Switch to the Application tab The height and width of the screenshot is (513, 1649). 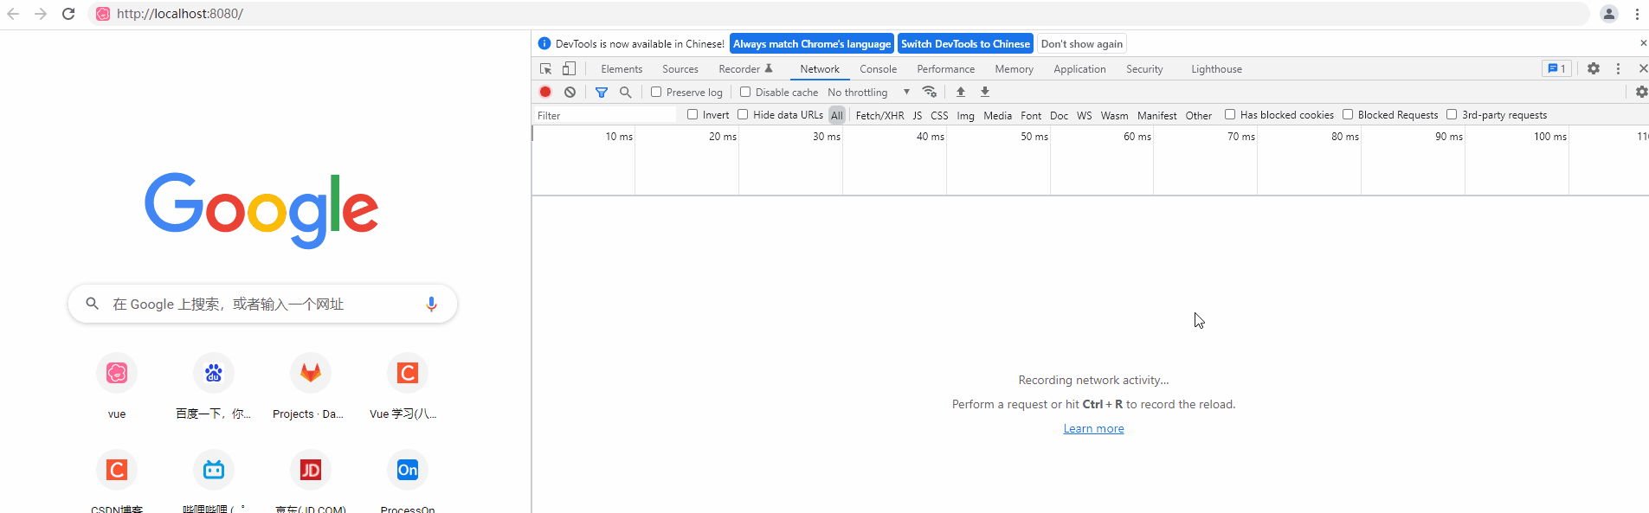[x=1079, y=69]
